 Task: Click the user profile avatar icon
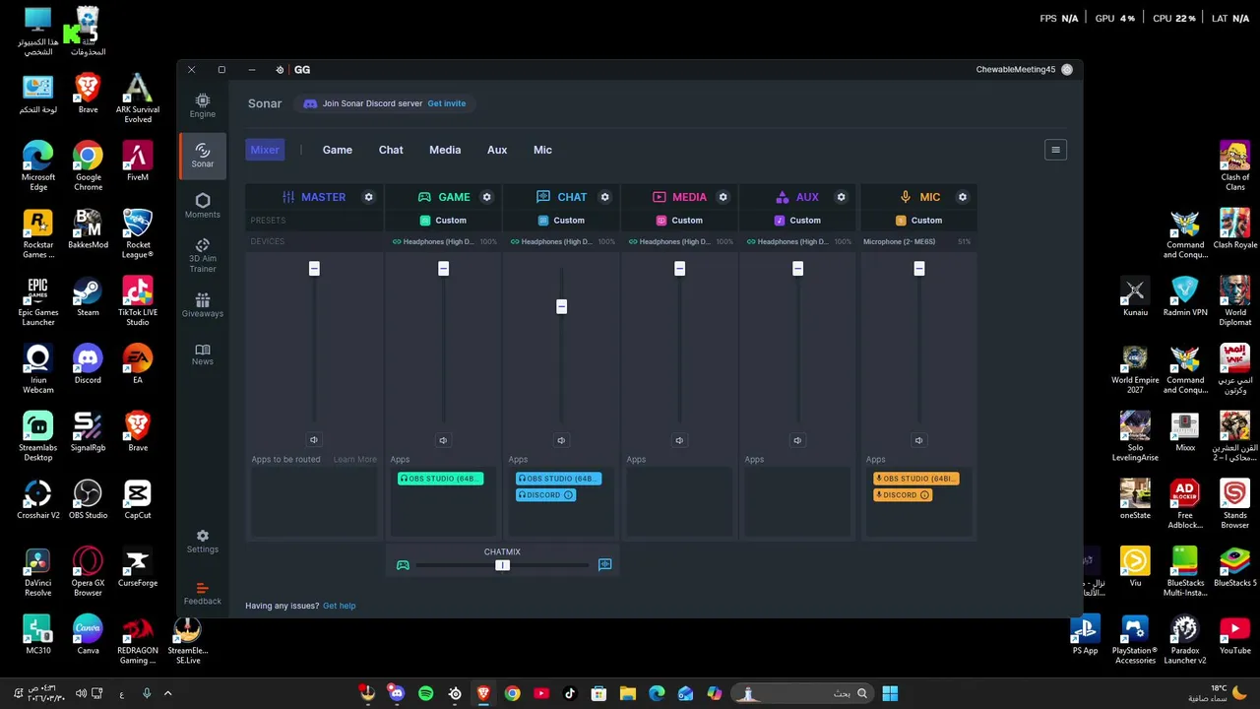tap(1067, 70)
